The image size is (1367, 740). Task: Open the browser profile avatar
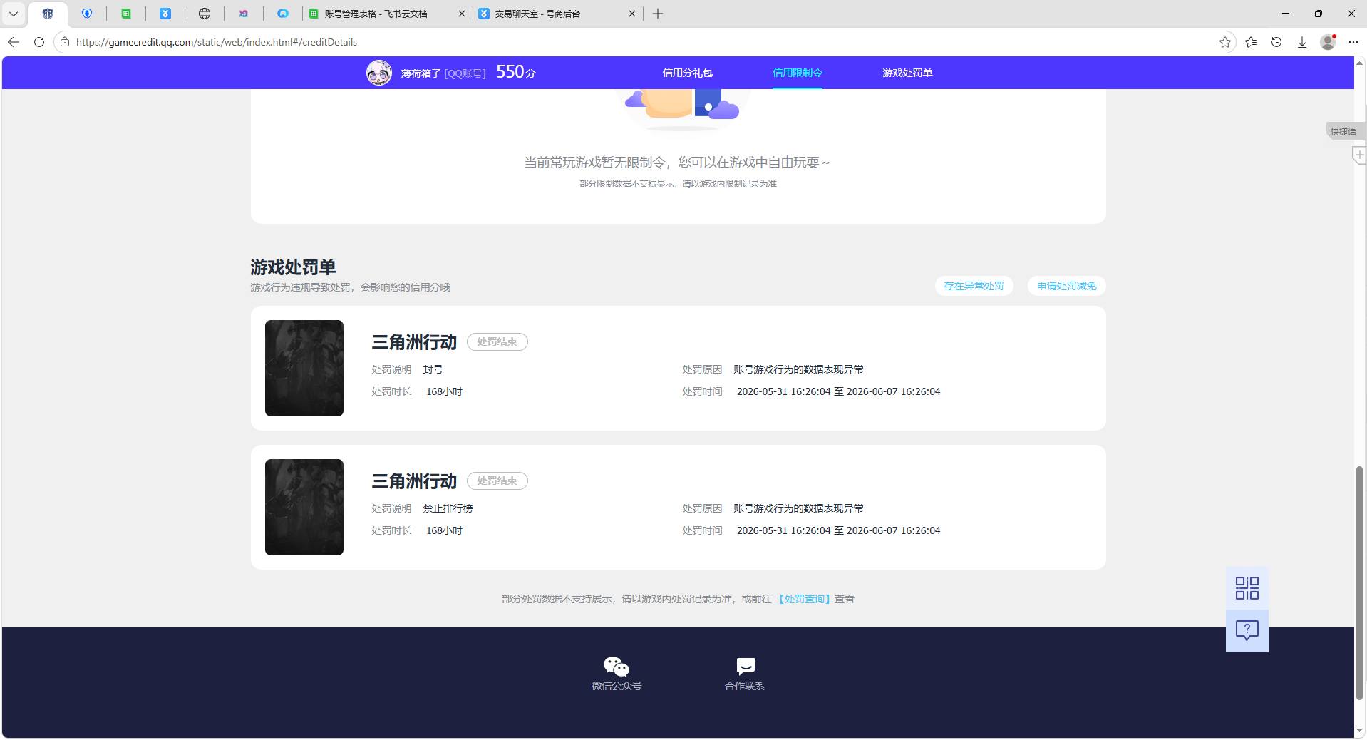[x=1328, y=42]
